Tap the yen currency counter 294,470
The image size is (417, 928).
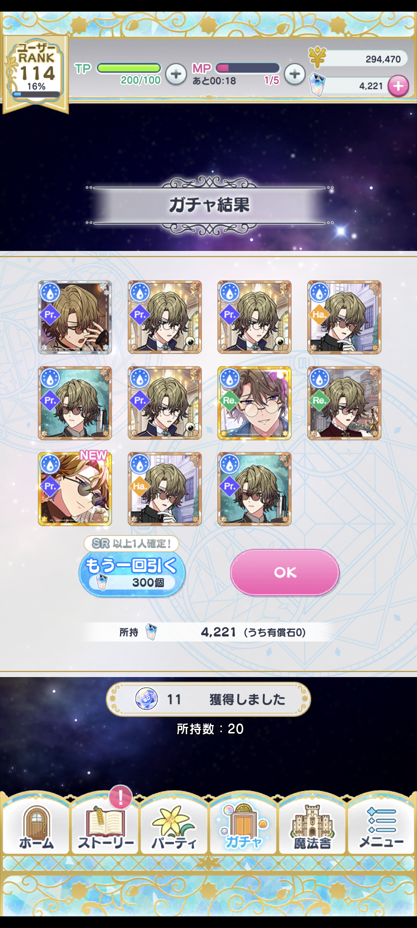coord(359,59)
